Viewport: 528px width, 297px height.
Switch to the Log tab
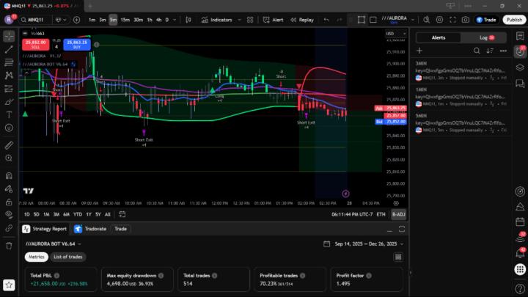[486, 37]
